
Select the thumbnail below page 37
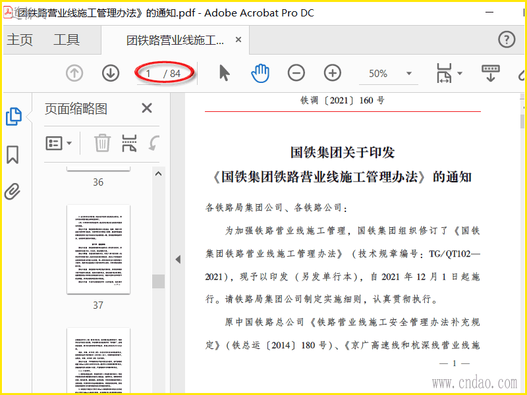pyautogui.click(x=98, y=360)
